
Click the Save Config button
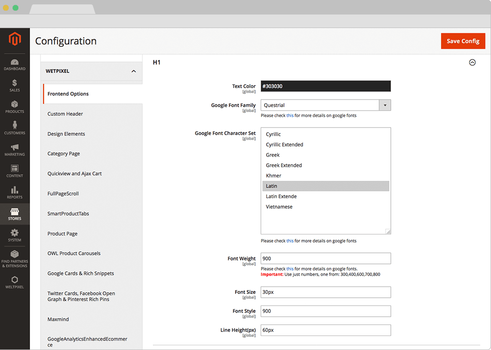pos(462,41)
